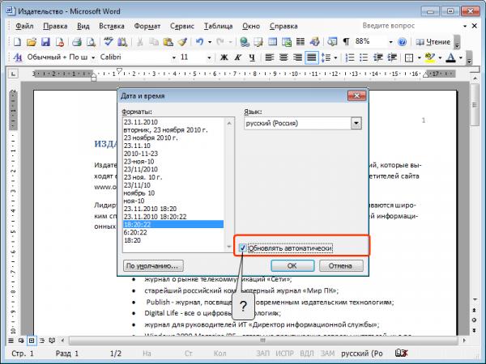This screenshot has width=486, height=364.
Task: Select format 2010-11-23 in list
Action: (173, 154)
